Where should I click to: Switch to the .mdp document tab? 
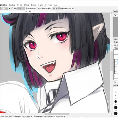pos(28,11)
